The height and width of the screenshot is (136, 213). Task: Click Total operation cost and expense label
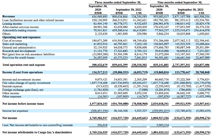pyautogui.click(x=24, y=65)
